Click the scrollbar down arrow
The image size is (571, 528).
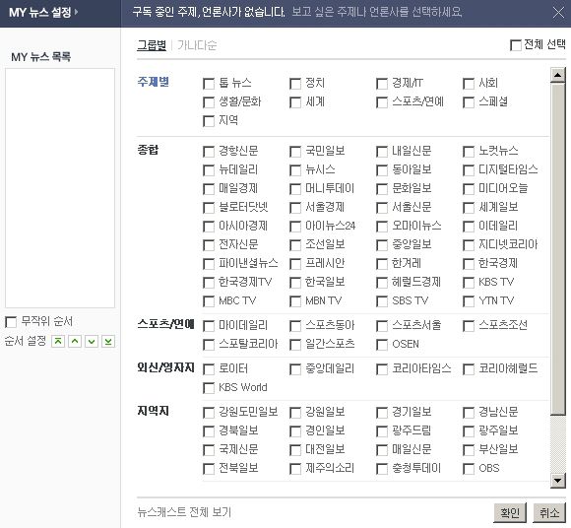[x=557, y=481]
